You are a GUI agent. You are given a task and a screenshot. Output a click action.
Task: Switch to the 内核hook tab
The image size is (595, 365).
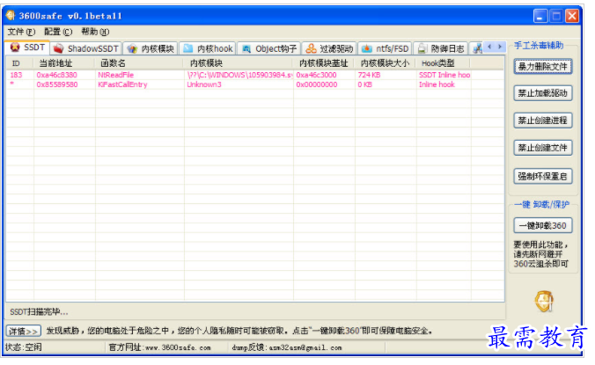[x=208, y=48]
